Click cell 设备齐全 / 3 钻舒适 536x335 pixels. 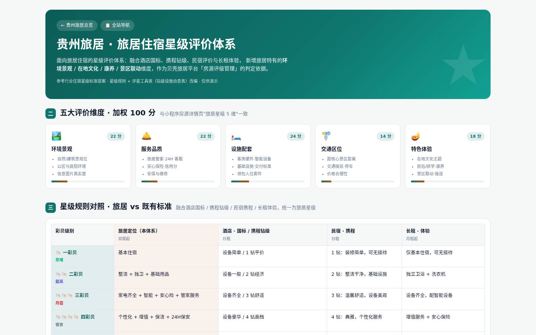pyautogui.click(x=272, y=299)
